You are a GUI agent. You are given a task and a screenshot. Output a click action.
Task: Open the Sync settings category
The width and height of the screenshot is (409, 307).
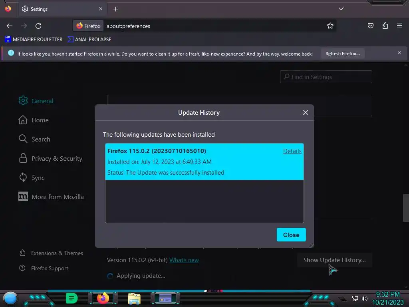[x=32, y=177]
